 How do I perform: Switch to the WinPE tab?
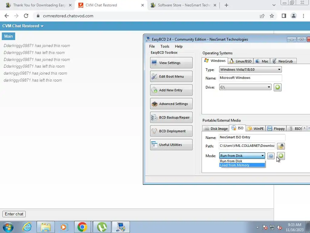(x=256, y=129)
